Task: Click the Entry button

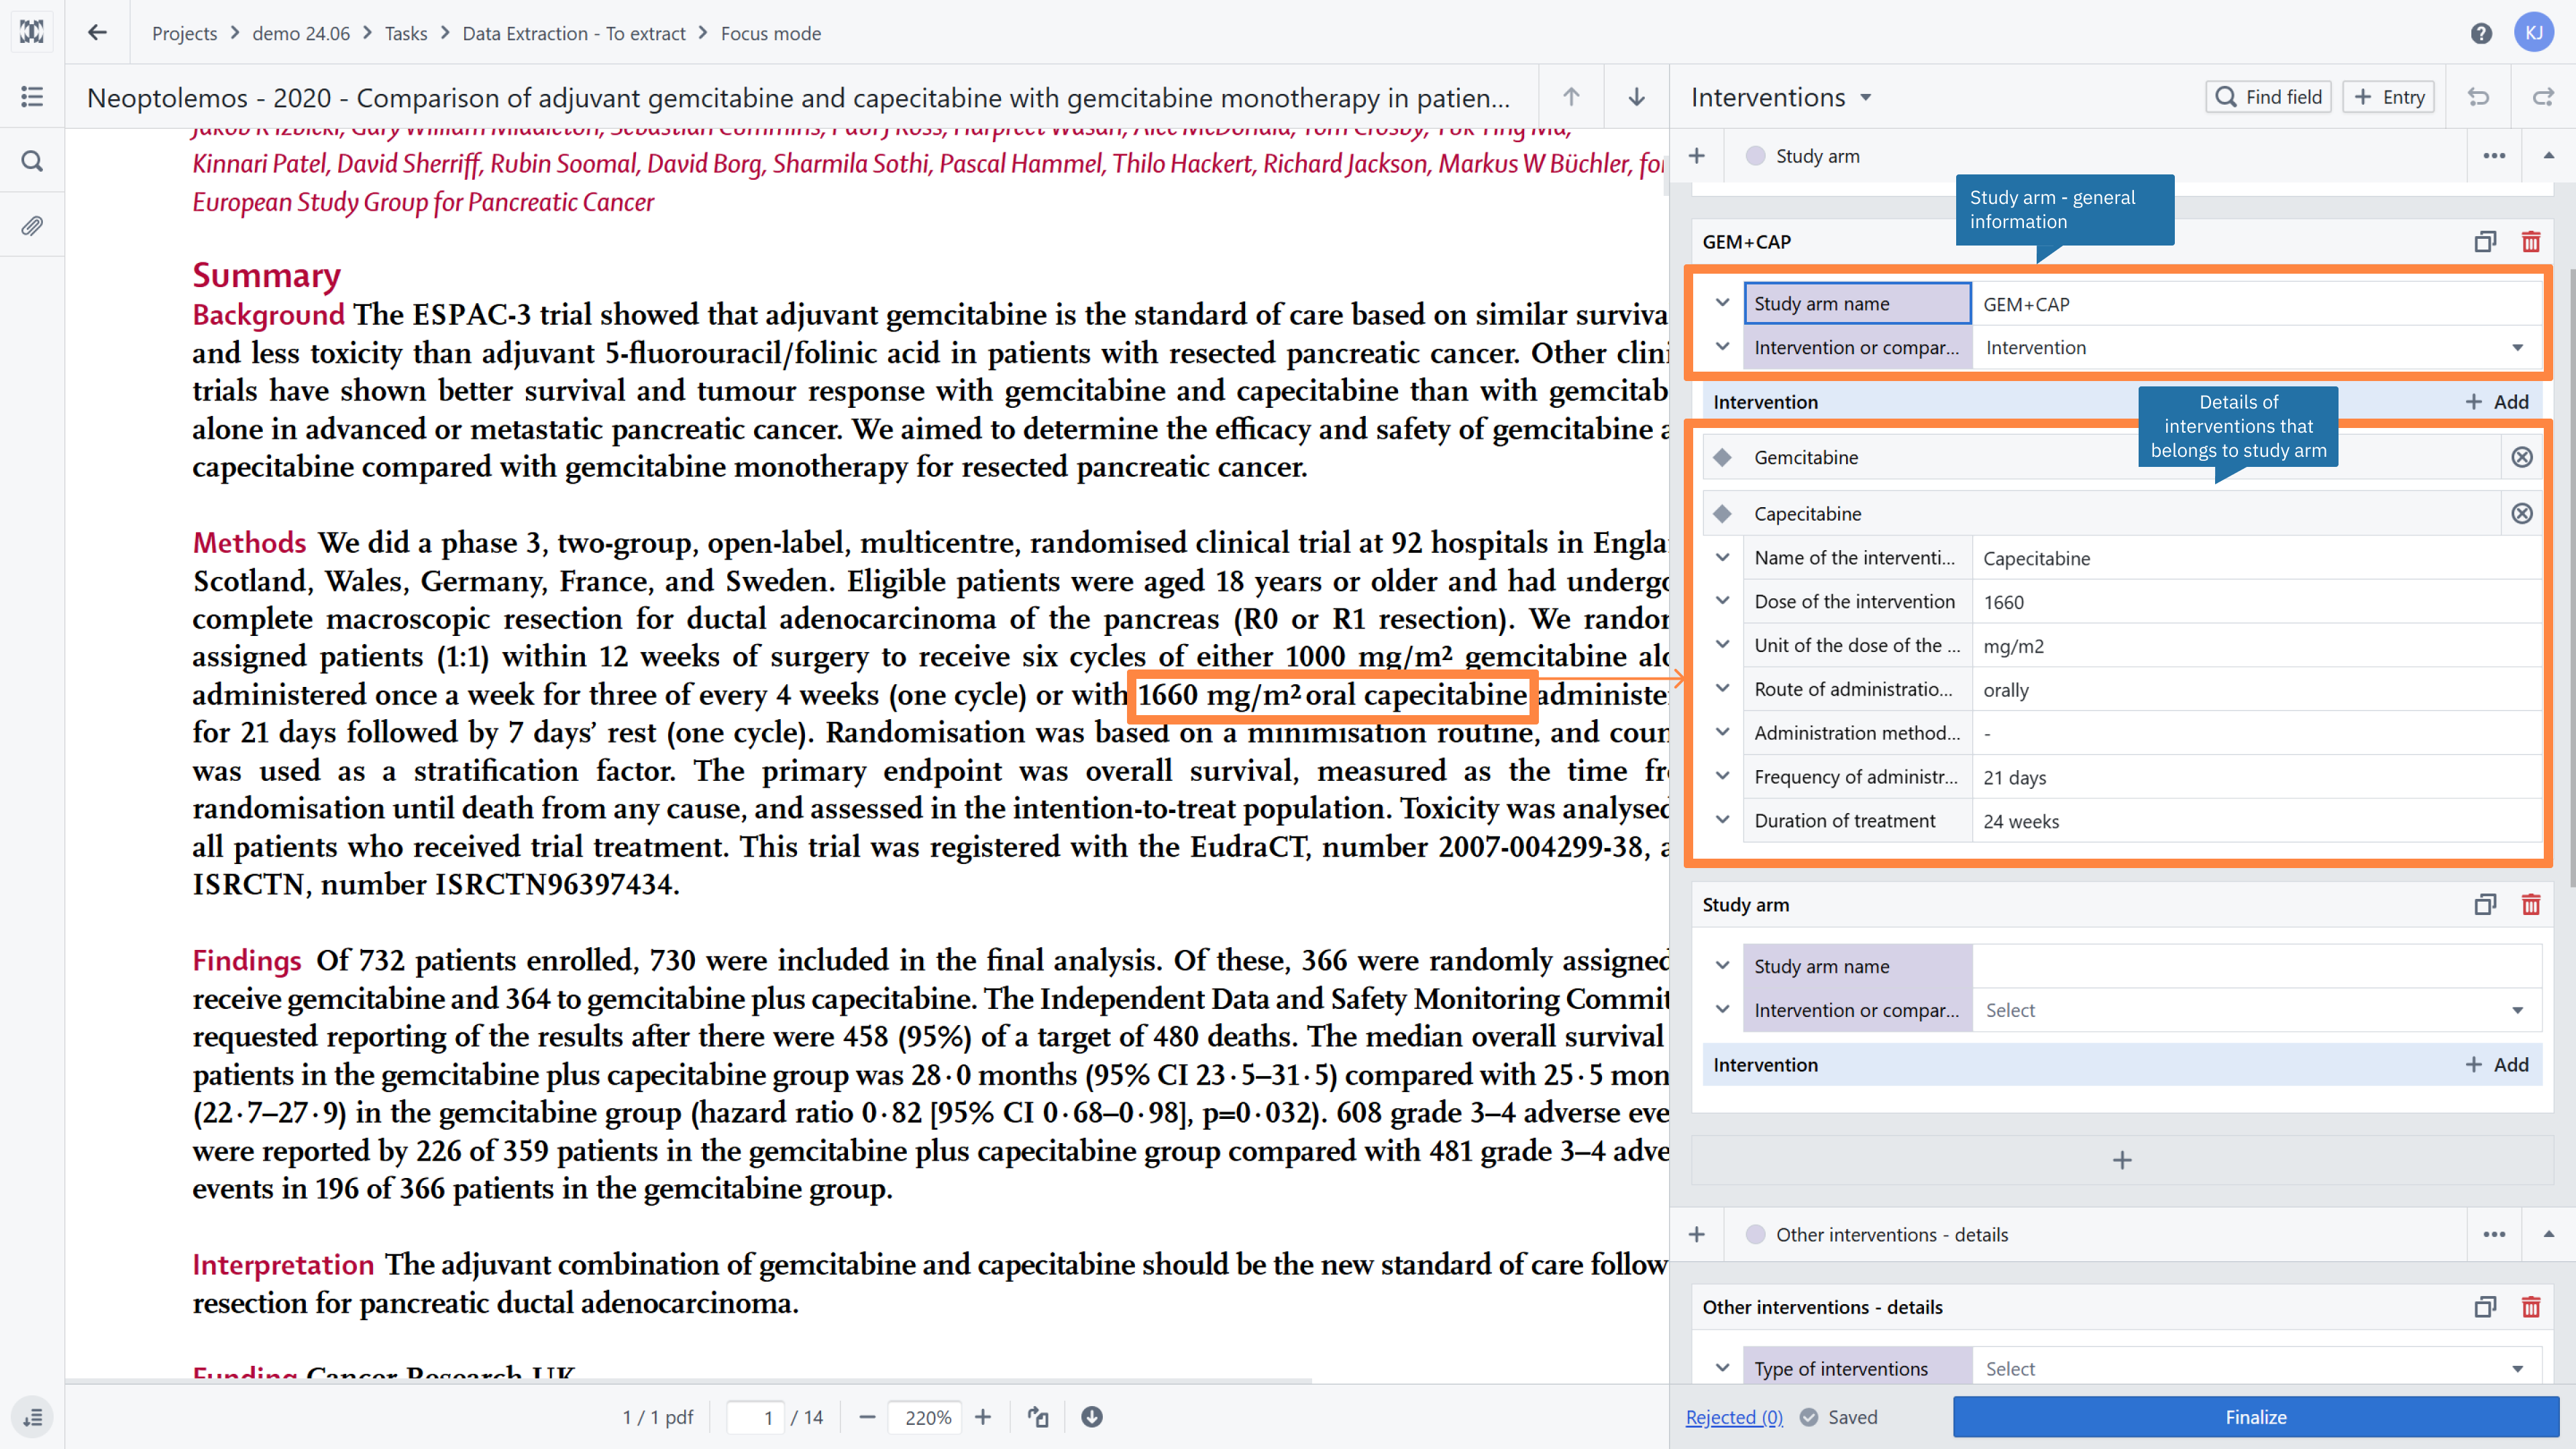Action: pos(2388,97)
